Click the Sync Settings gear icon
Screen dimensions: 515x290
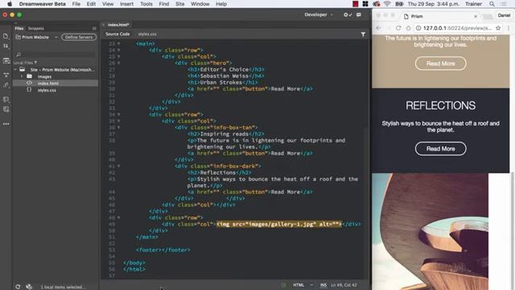coord(348,14)
